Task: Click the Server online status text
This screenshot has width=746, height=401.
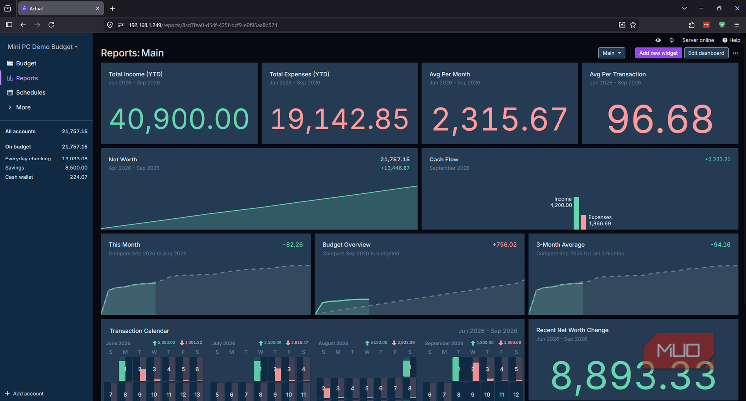Action: [698, 40]
